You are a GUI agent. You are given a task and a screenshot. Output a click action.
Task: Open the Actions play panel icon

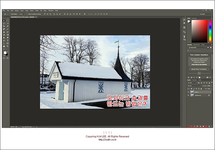point(184,23)
